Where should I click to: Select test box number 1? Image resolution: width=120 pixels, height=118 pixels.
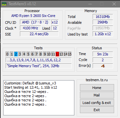click(12, 54)
